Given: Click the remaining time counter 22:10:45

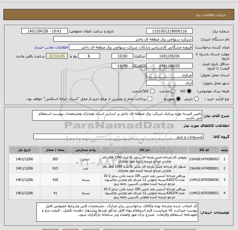Looking at the screenshot, I should (x=57, y=56).
